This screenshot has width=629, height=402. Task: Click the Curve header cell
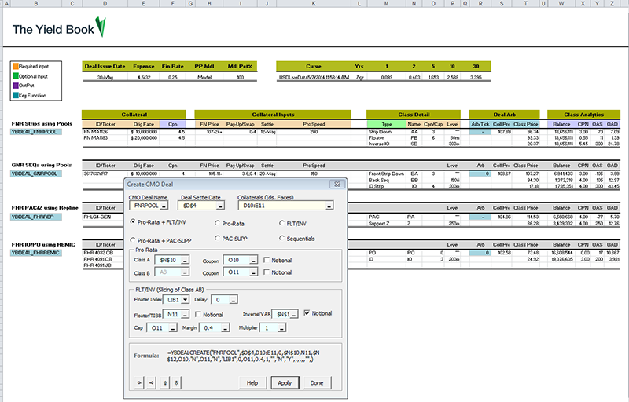314,67
